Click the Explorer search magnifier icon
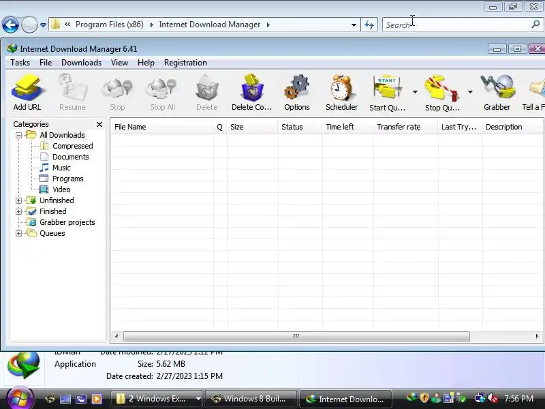Image resolution: width=545 pixels, height=409 pixels. [535, 25]
